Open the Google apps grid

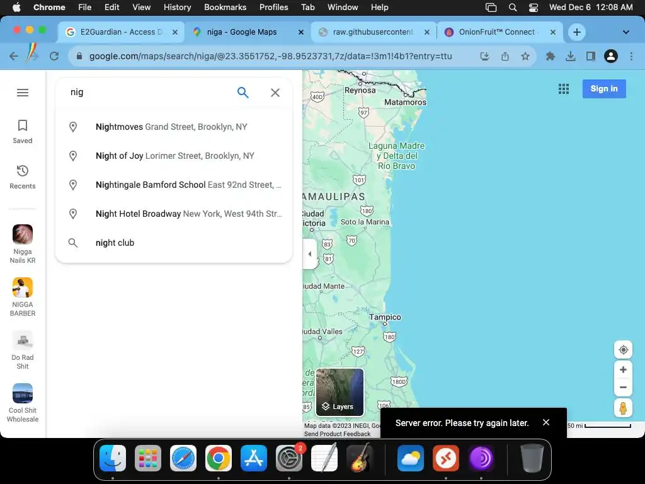pyautogui.click(x=564, y=89)
